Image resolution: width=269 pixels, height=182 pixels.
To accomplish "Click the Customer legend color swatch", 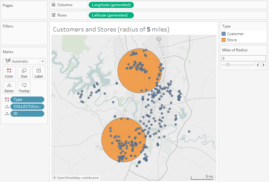I will pyautogui.click(x=224, y=34).
